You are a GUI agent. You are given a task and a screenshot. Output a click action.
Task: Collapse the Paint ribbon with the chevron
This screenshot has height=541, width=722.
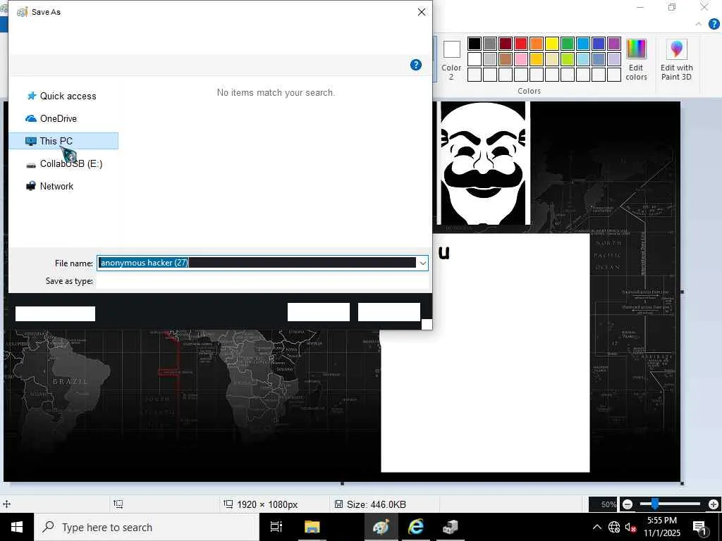(x=698, y=24)
